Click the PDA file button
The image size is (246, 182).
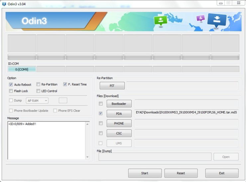click(119, 113)
